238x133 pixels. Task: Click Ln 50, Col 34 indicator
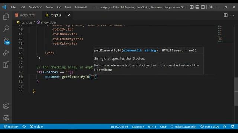click(119, 127)
